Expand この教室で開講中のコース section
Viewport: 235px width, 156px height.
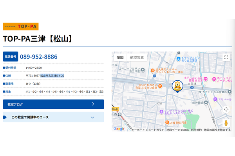(x=53, y=117)
